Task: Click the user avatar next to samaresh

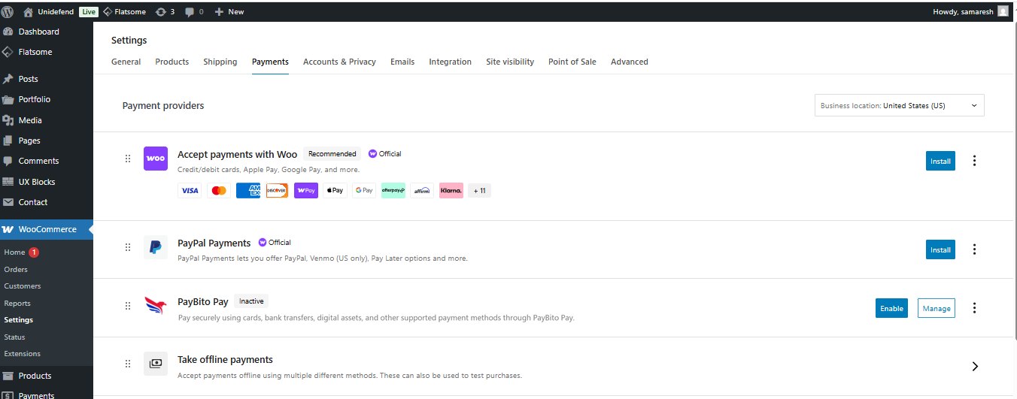Action: 1003,11
